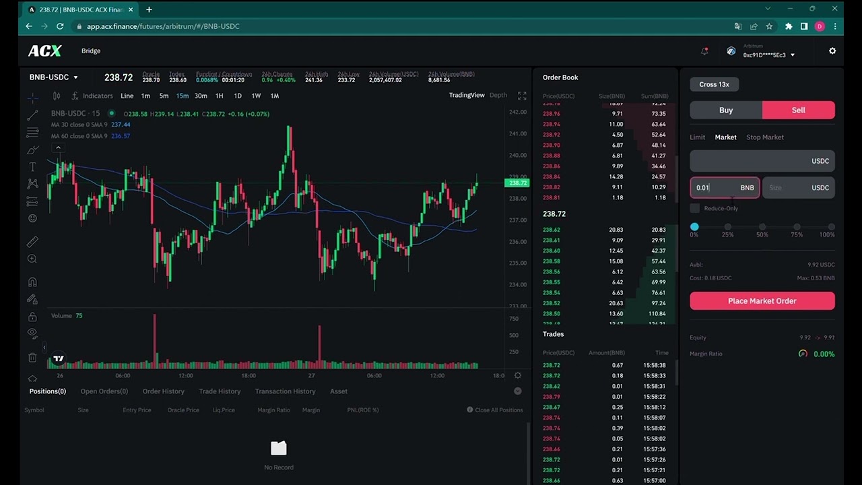This screenshot has height=485, width=862.
Task: Hide all drawings with eye icon
Action: [32, 333]
